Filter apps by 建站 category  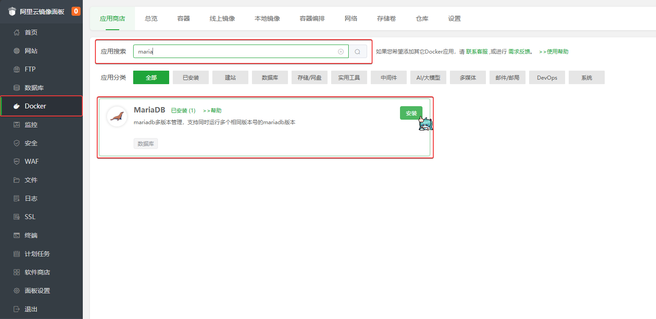(230, 77)
